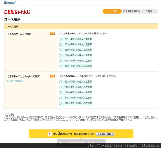Select 2010/4/2~2011/4/1 radio in こどもちゃれんじ section
The image size is (161, 148).
click(x=60, y=45)
